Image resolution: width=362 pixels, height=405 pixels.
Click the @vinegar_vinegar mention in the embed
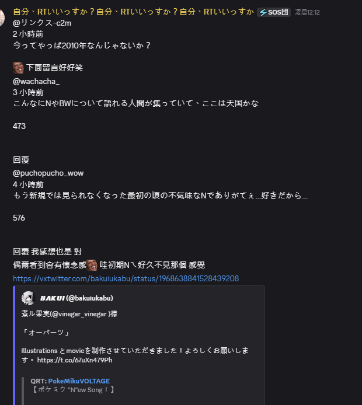click(78, 313)
